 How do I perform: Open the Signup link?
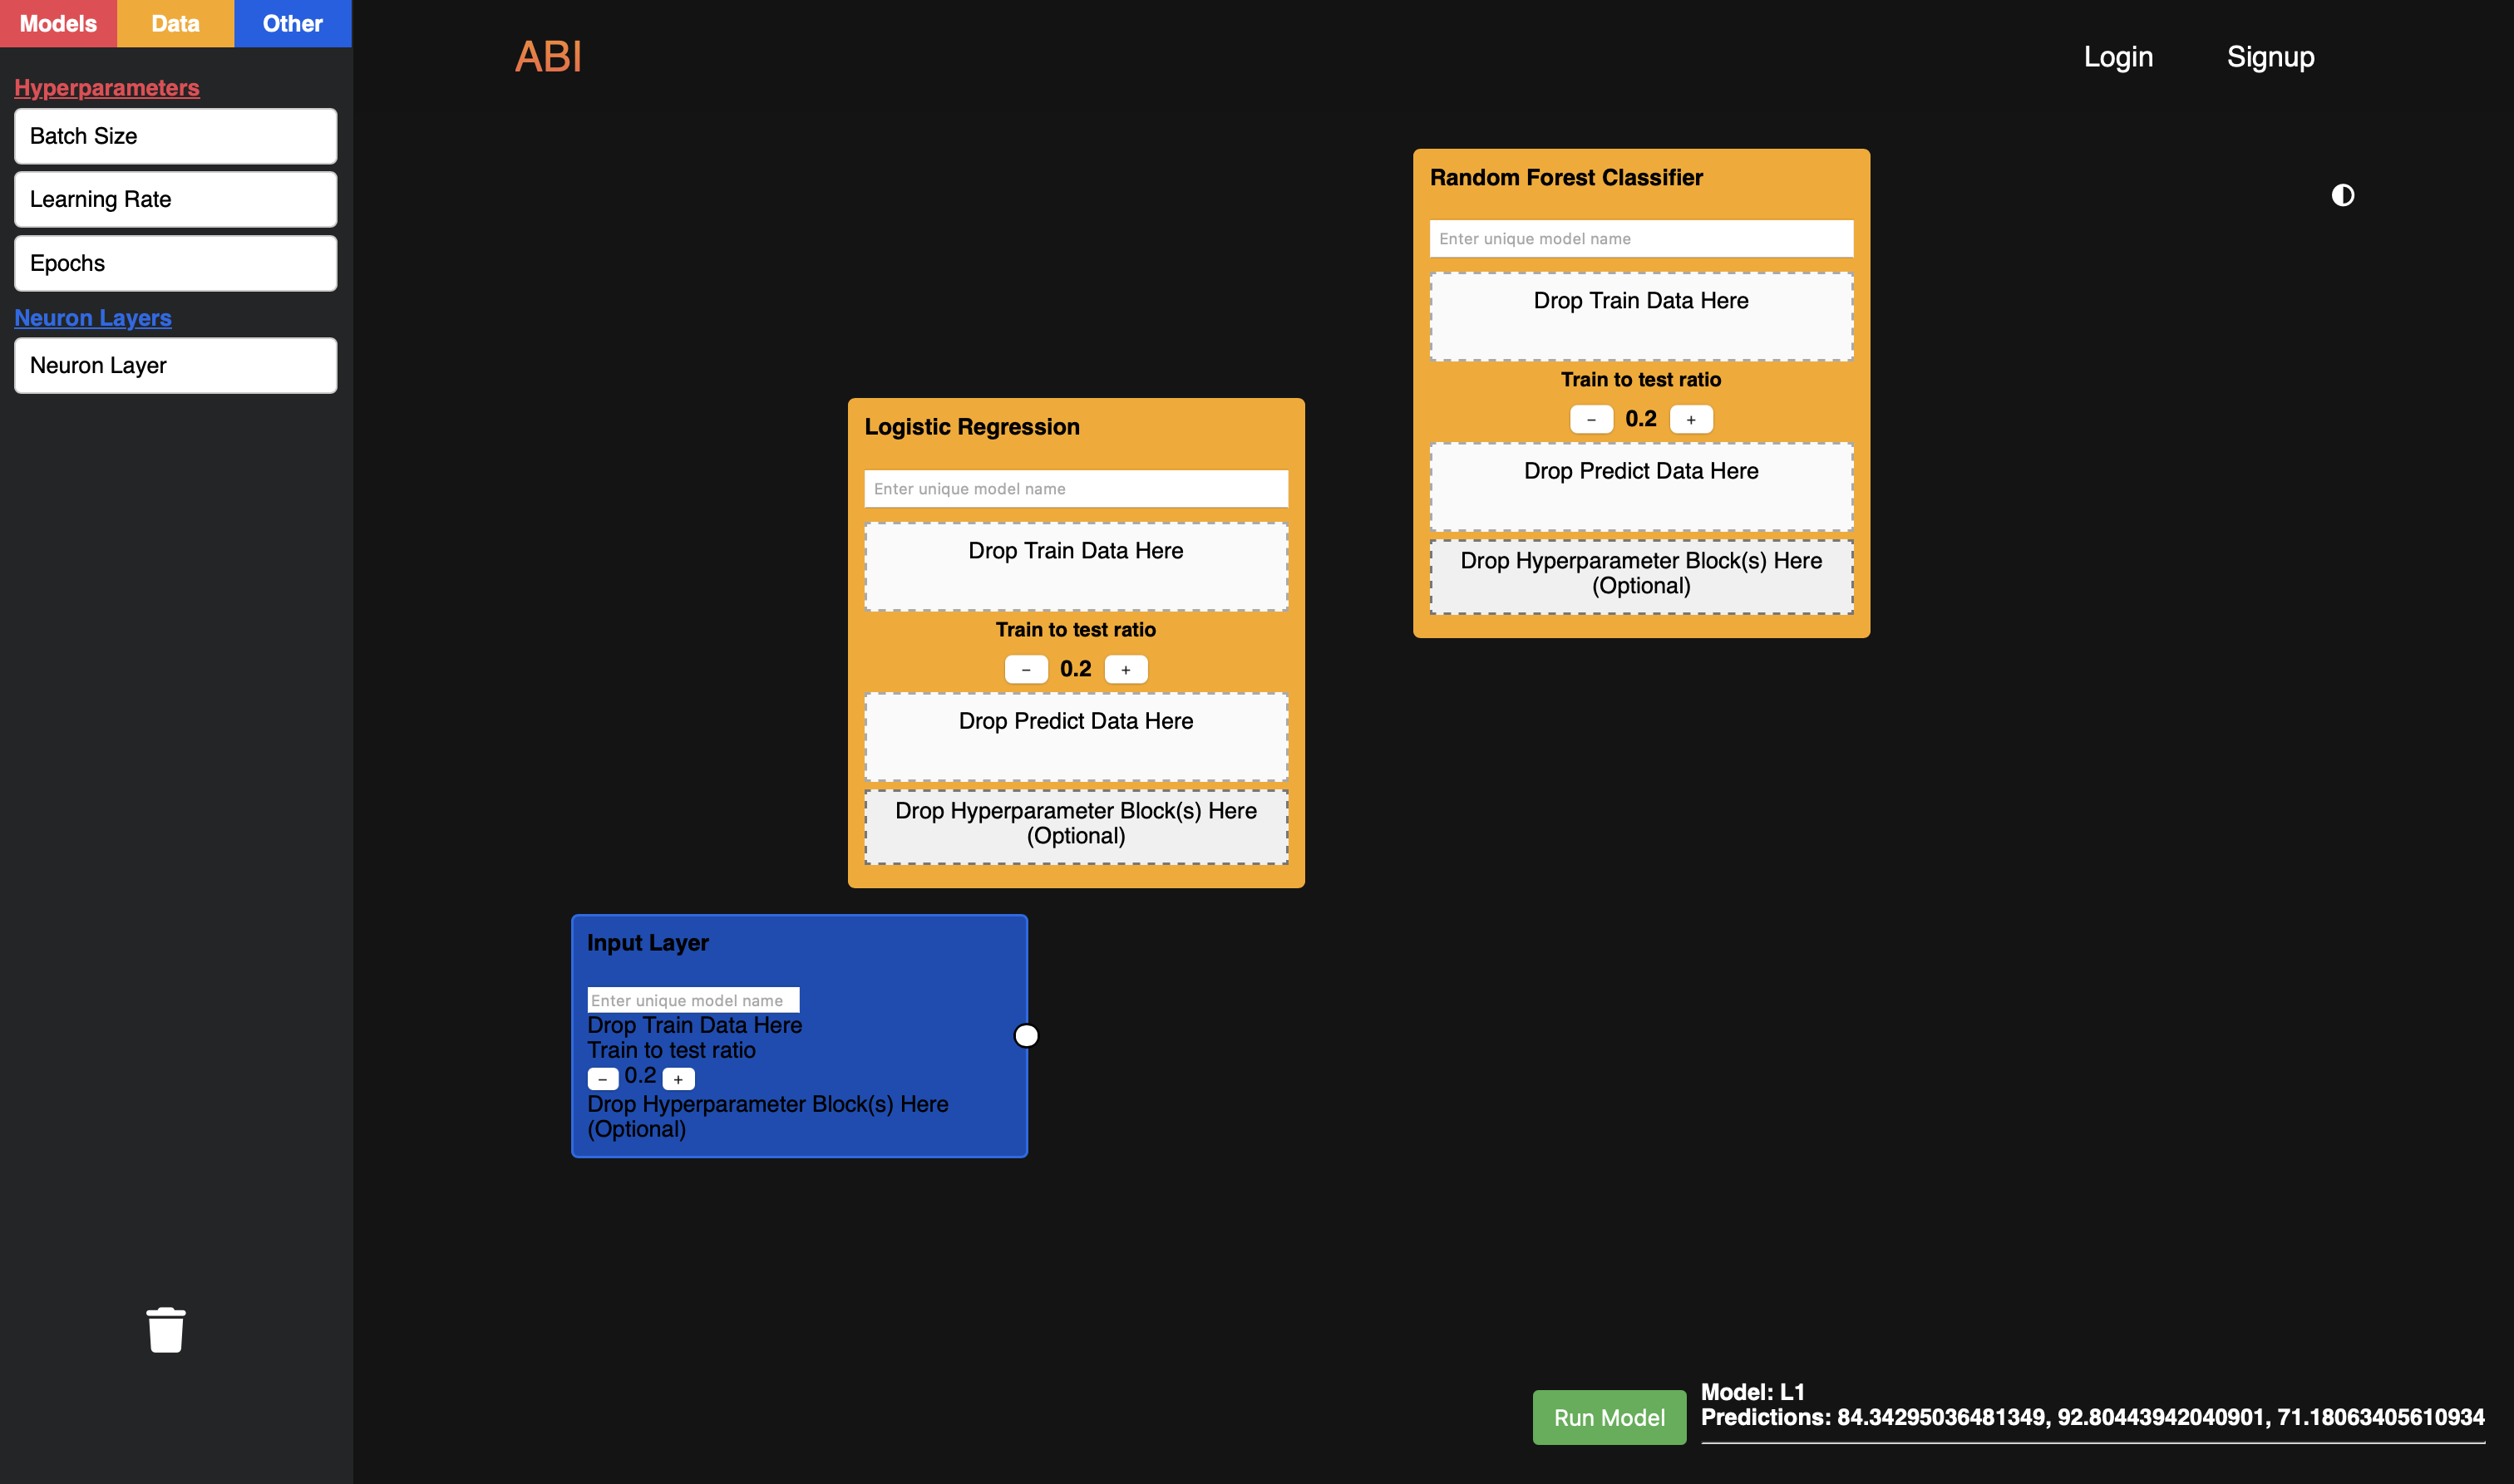click(2270, 57)
